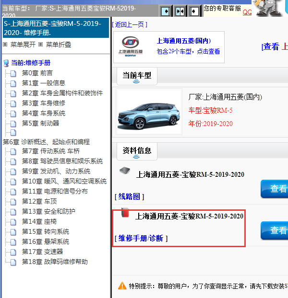Open 第2章 车身金属构件和装饰件
Image resolution: width=288 pixels, height=298 pixels.
click(x=62, y=93)
